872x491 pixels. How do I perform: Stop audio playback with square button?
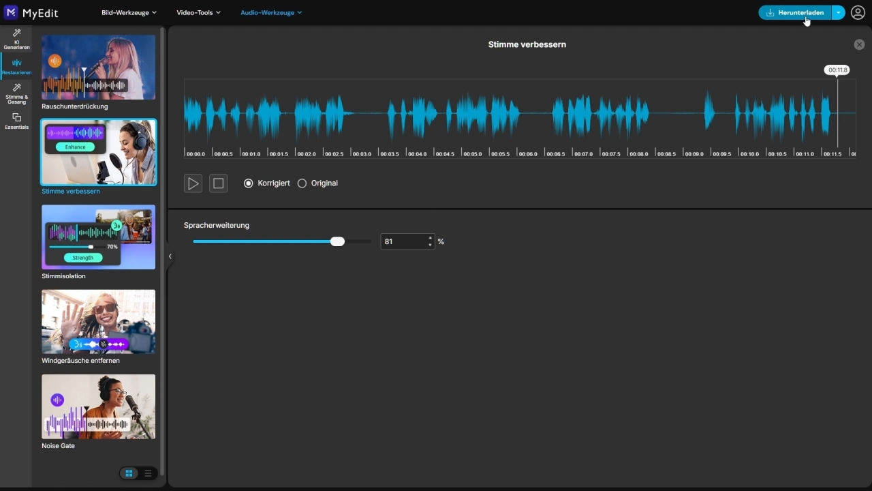coord(218,183)
